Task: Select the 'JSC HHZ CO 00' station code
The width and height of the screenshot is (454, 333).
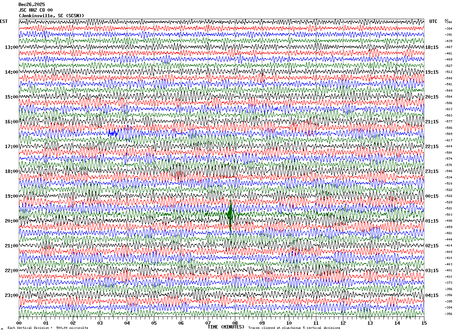Action: tap(36, 10)
